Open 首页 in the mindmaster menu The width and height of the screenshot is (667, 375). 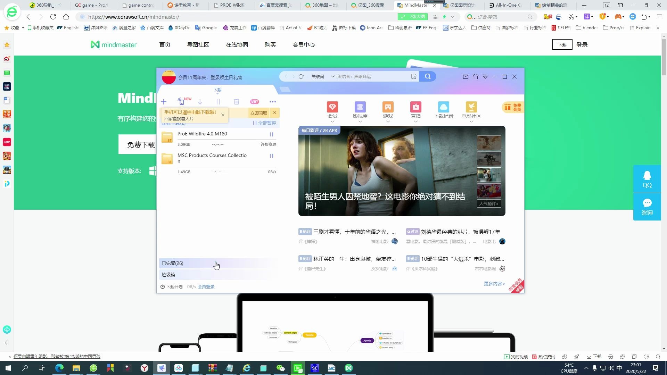point(165,44)
